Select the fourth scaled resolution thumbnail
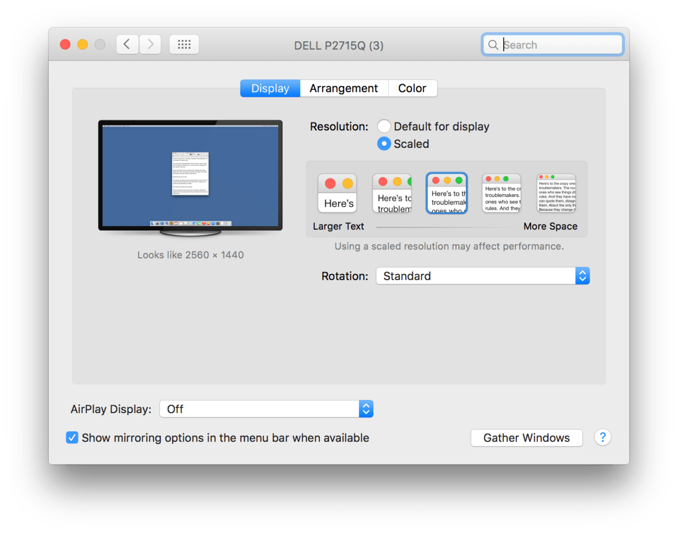678x534 pixels. [x=501, y=193]
